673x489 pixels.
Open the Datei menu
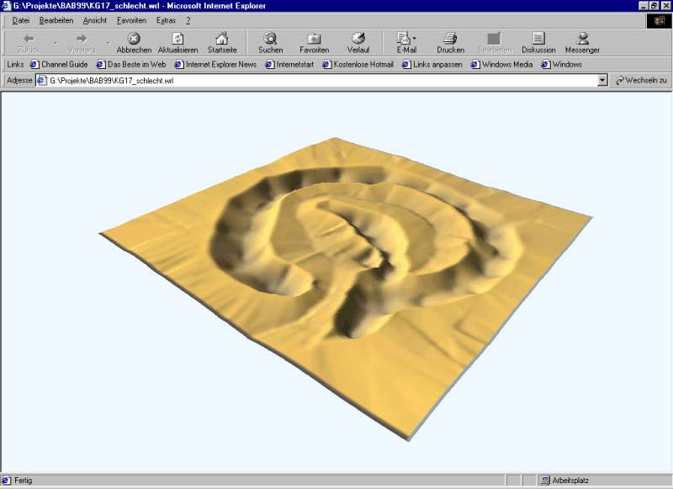coord(21,20)
